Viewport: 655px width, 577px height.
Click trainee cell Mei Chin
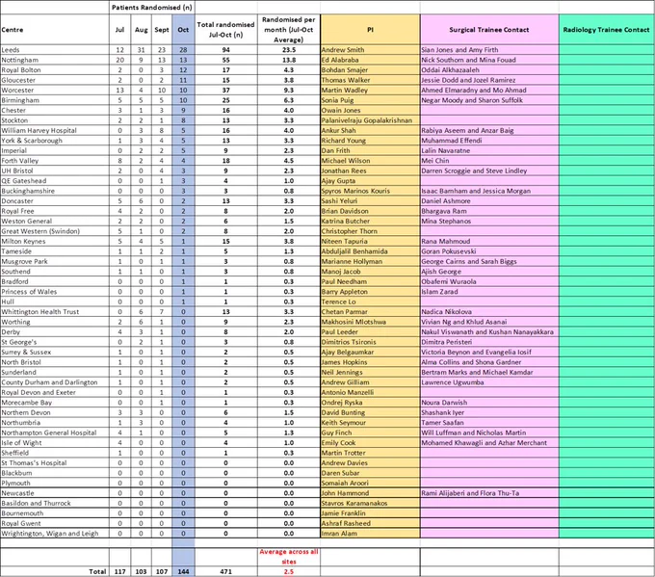pos(489,161)
